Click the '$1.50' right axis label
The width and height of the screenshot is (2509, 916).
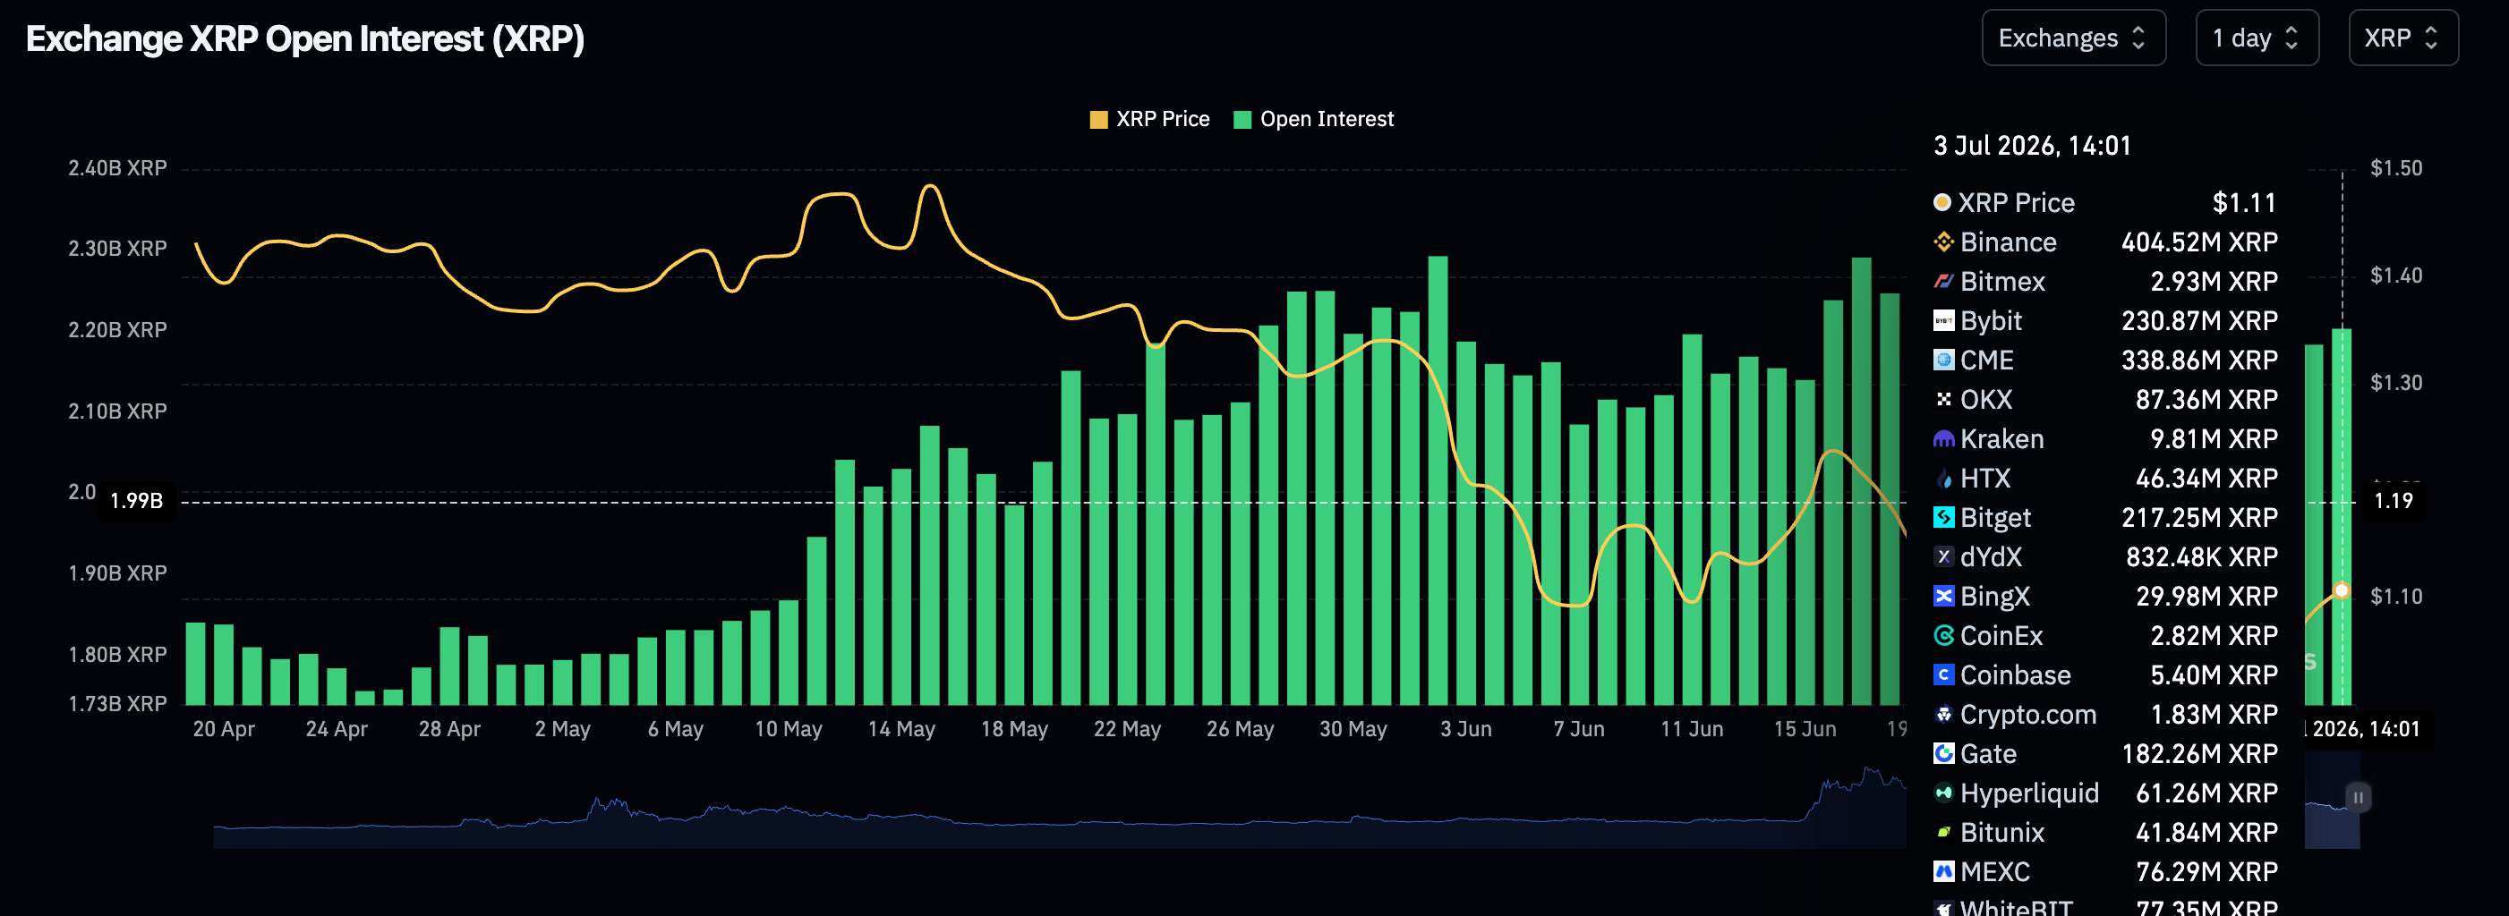pos(2396,168)
